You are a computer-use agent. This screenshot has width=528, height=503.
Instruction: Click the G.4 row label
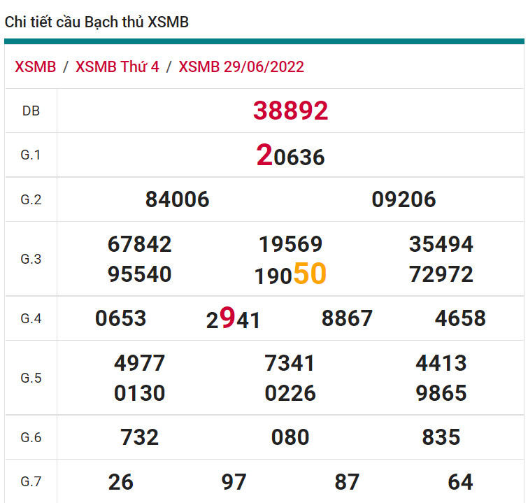[31, 318]
